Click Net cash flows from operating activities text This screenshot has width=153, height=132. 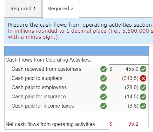click(50, 124)
